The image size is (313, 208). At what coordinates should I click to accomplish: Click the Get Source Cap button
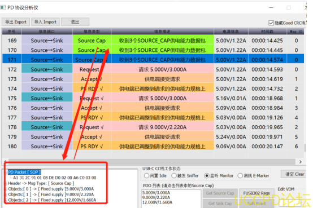(220, 193)
